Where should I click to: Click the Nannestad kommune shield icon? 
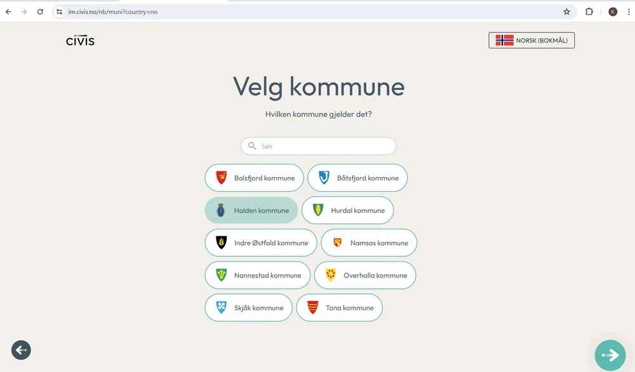point(221,275)
